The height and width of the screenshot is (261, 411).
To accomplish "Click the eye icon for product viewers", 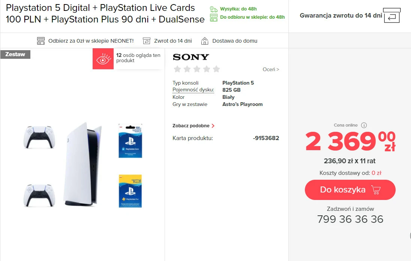I will [x=103, y=59].
